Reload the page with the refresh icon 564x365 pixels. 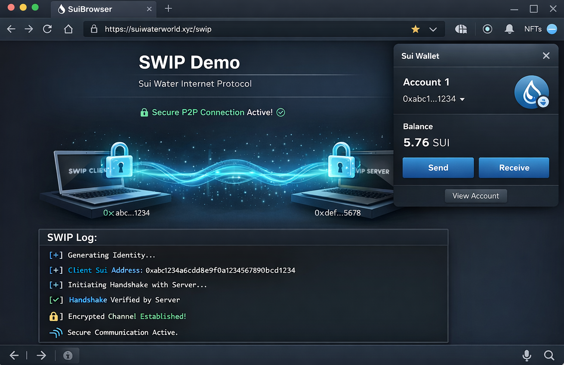[x=47, y=29]
